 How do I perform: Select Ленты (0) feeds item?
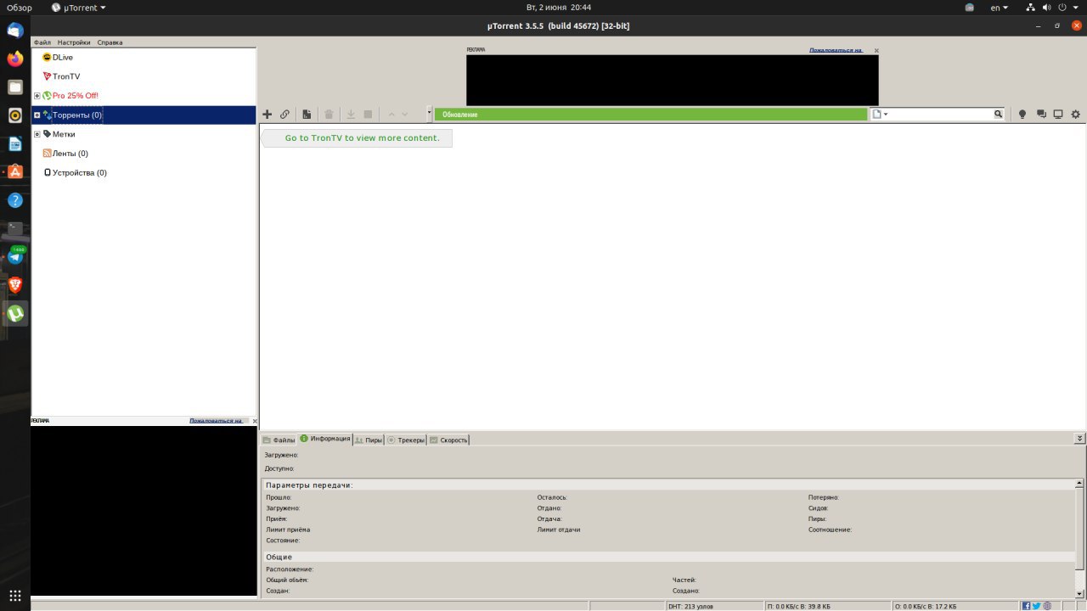tap(70, 154)
